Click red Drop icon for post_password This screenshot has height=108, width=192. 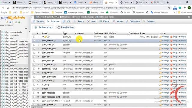pos(171,77)
